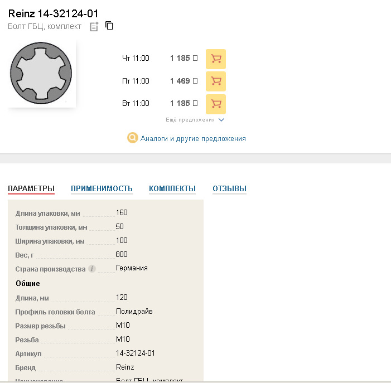Open the Аналоги и другие предложения link
The height and width of the screenshot is (383, 391).
tap(193, 138)
